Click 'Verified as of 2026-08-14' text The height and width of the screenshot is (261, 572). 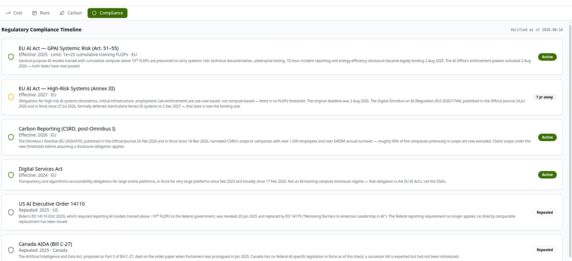pos(536,30)
